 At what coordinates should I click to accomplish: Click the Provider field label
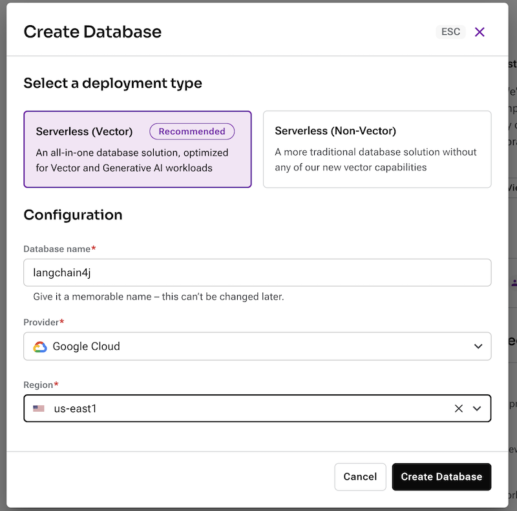pos(42,322)
